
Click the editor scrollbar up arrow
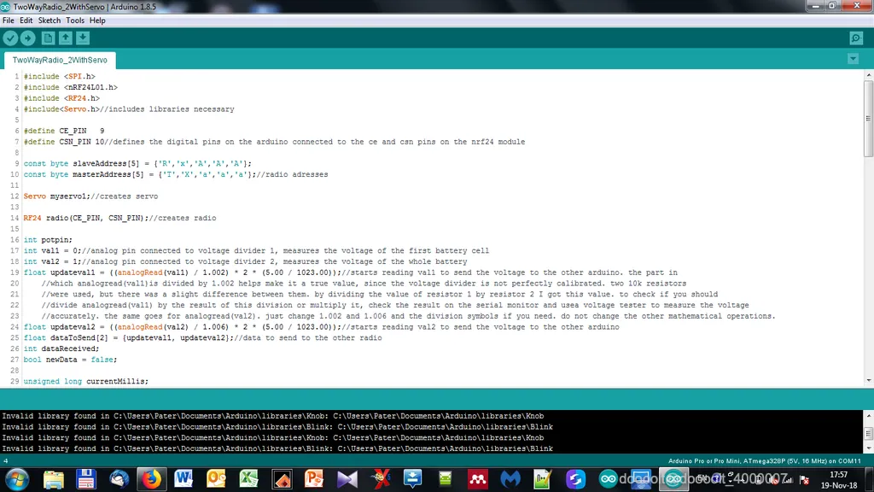pyautogui.click(x=868, y=75)
